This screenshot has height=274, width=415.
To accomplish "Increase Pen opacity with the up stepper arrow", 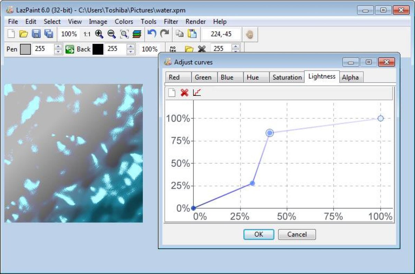I will point(58,46).
